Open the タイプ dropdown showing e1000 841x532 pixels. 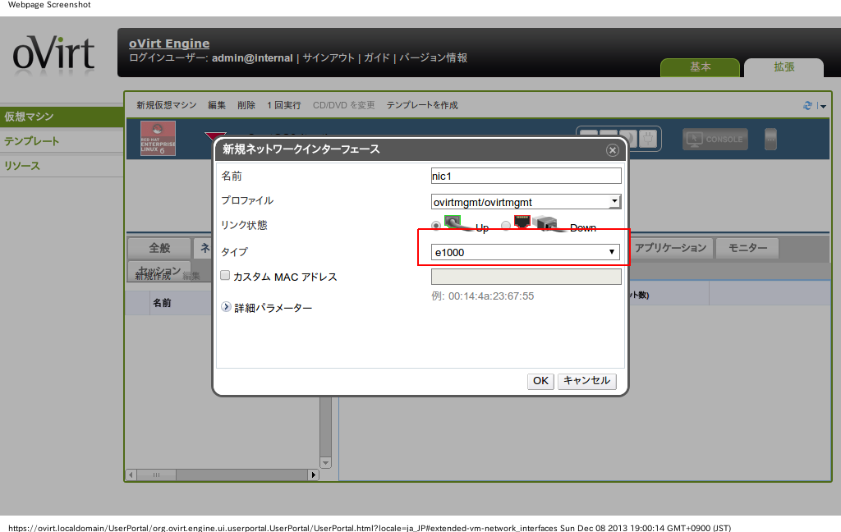click(x=526, y=252)
